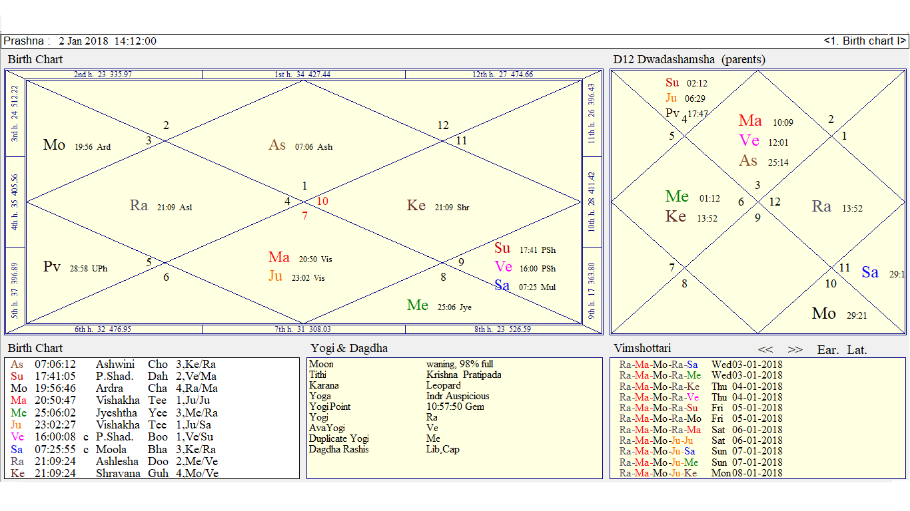Click the Dagdha Rashis entry showing Lib,Cap
Screen dimensions: 910x511
[442, 448]
